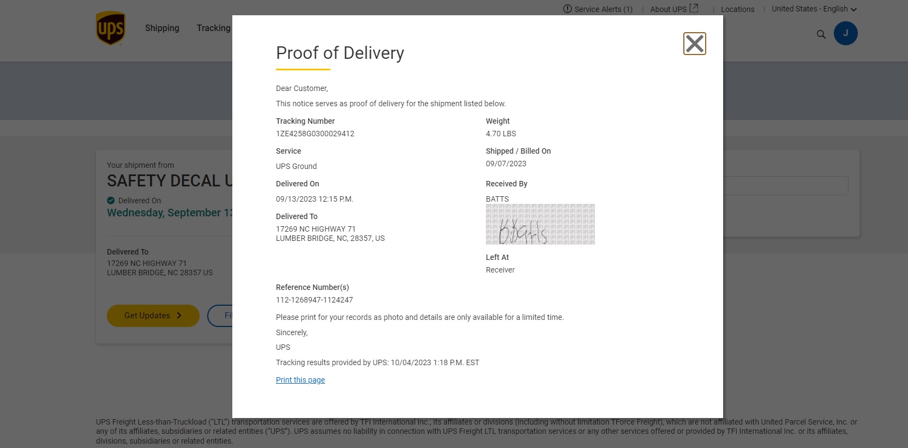The image size is (908, 448).
Task: Select reference number 112-1268947-1124247
Action: [x=314, y=300]
